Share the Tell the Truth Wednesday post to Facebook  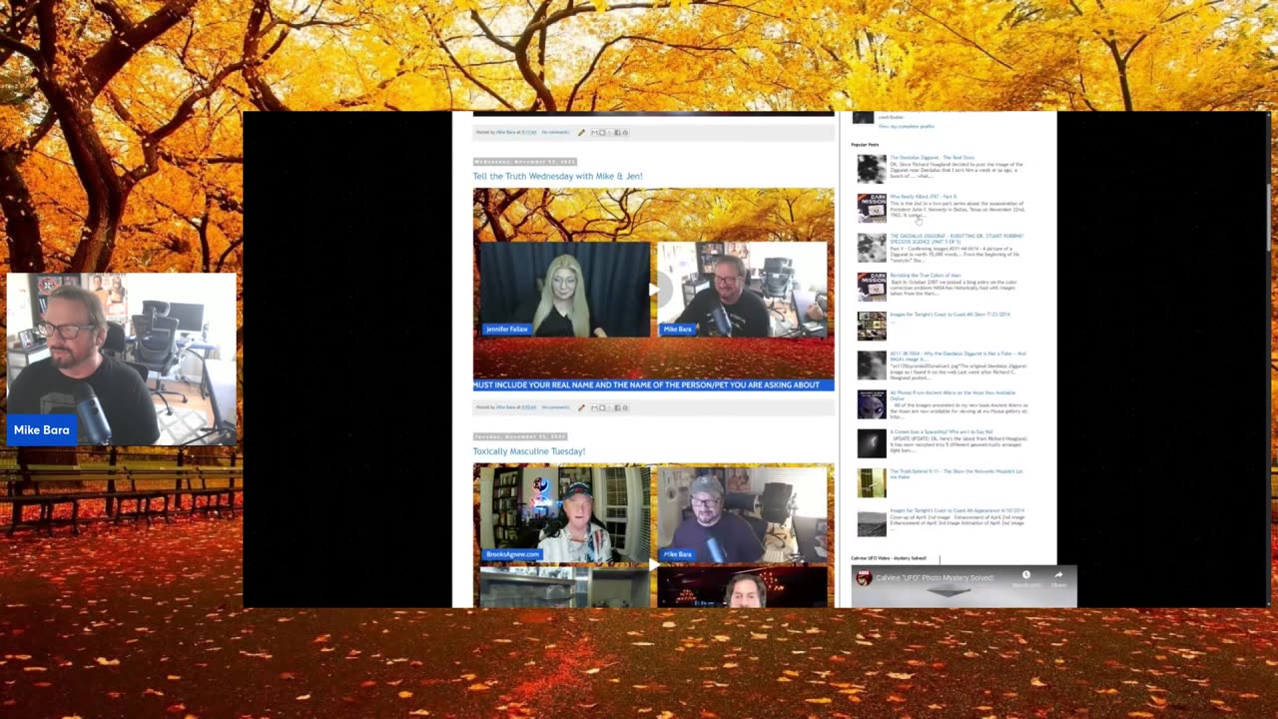point(617,407)
